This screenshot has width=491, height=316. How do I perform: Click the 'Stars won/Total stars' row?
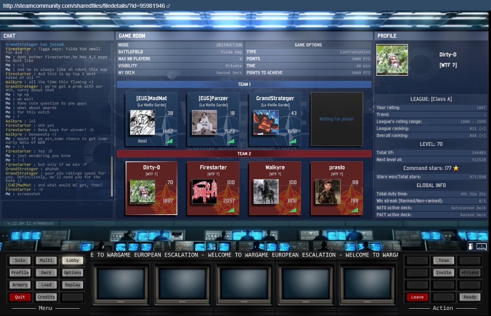431,177
